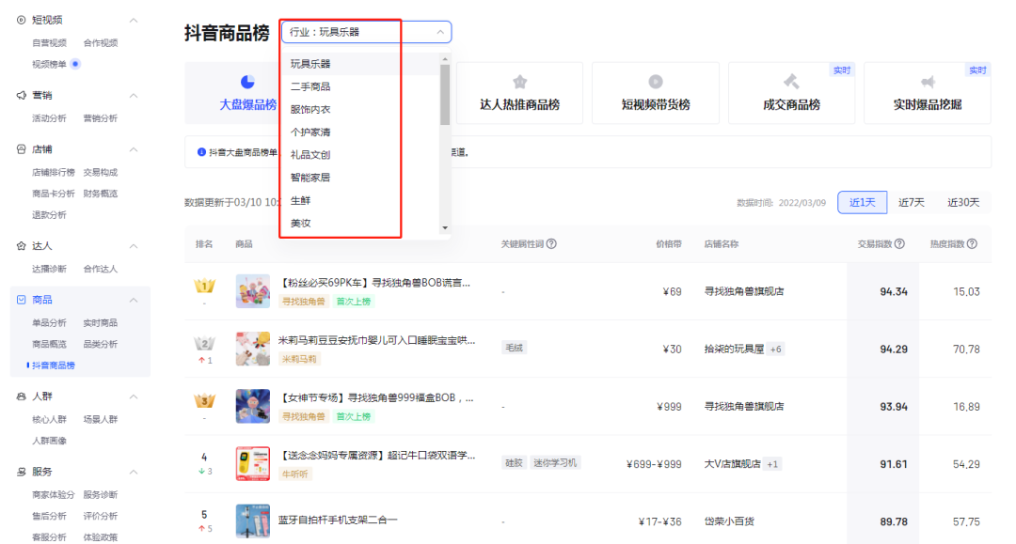Choose 生鲜 from industry list
Viewport: 1016px width, 544px height.
tap(360, 200)
